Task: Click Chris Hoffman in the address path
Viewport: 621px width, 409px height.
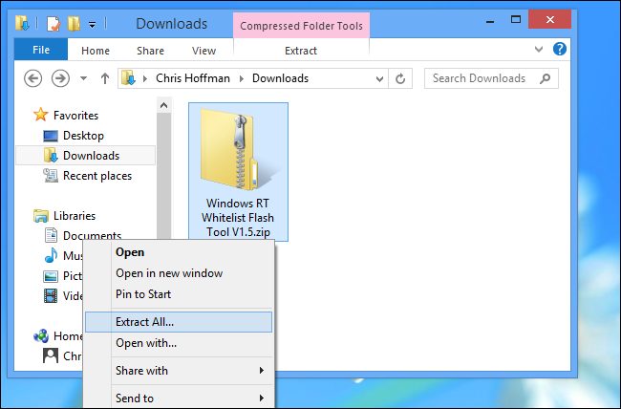Action: [192, 78]
